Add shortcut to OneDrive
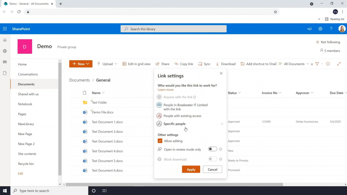 (258, 64)
